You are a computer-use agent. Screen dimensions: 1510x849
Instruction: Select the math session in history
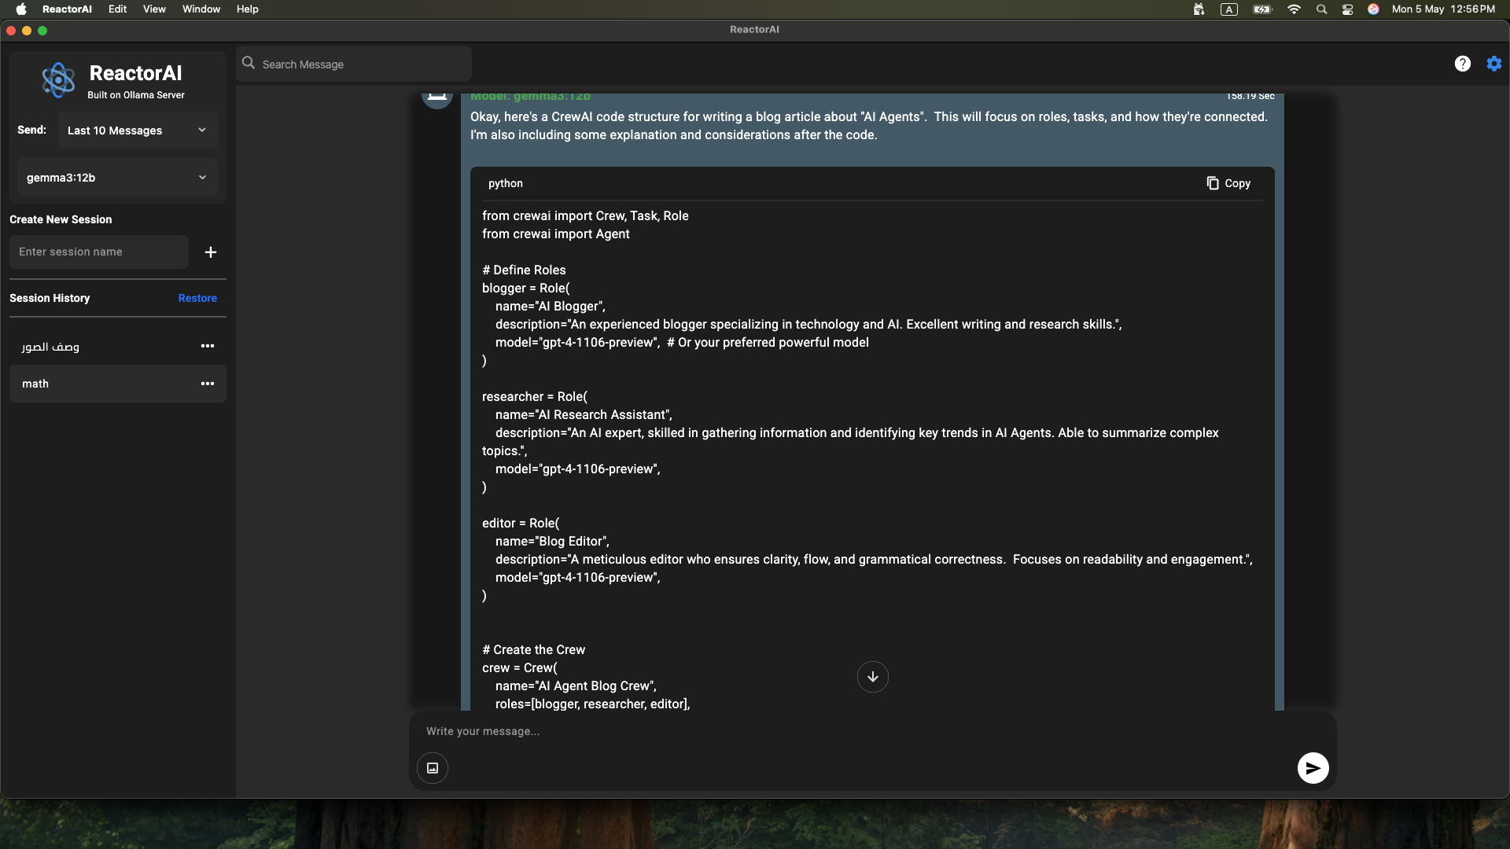coord(94,384)
